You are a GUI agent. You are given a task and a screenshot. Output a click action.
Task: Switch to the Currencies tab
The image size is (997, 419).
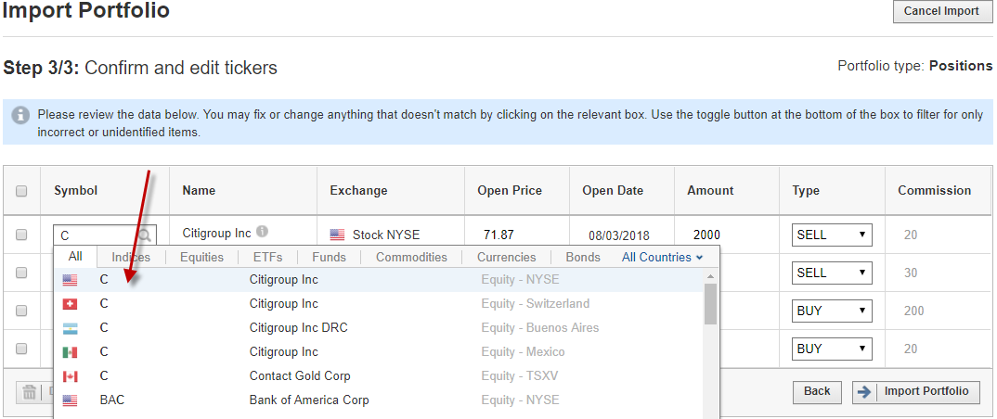(x=506, y=257)
